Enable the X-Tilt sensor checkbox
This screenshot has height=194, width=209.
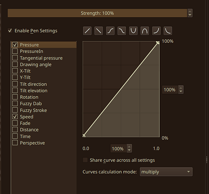coord(15,71)
